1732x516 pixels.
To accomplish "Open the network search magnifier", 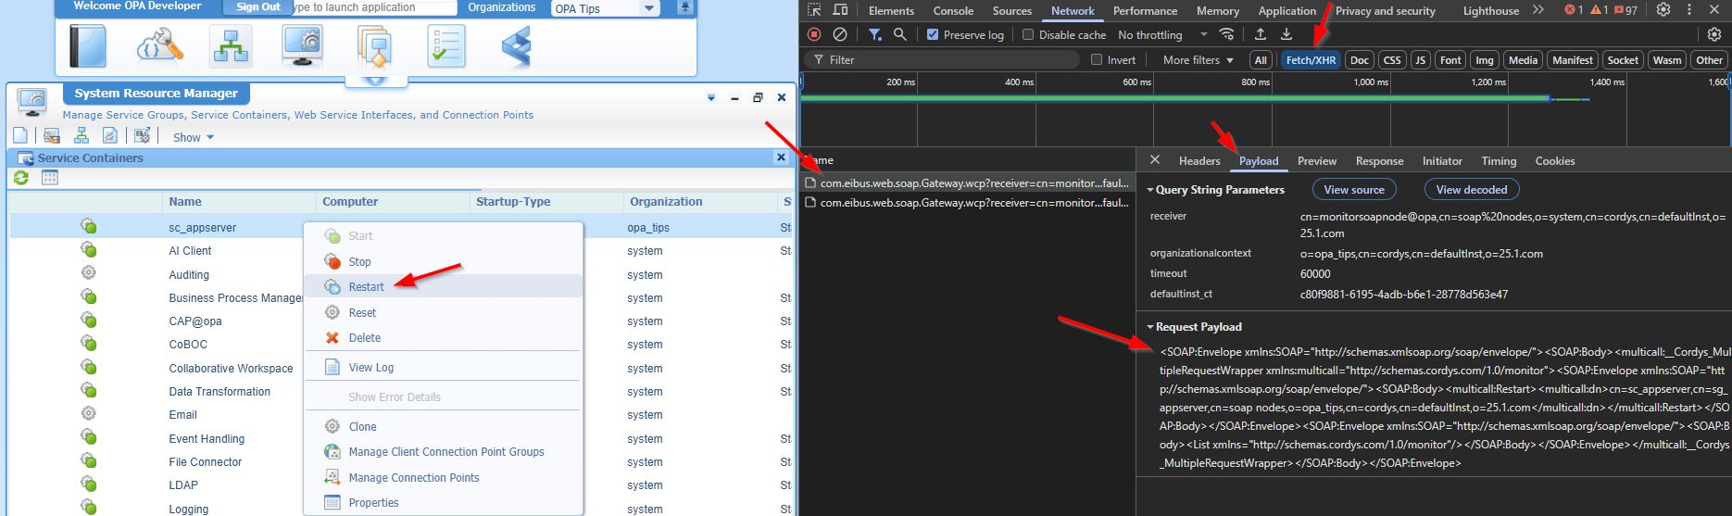I will coord(899,34).
